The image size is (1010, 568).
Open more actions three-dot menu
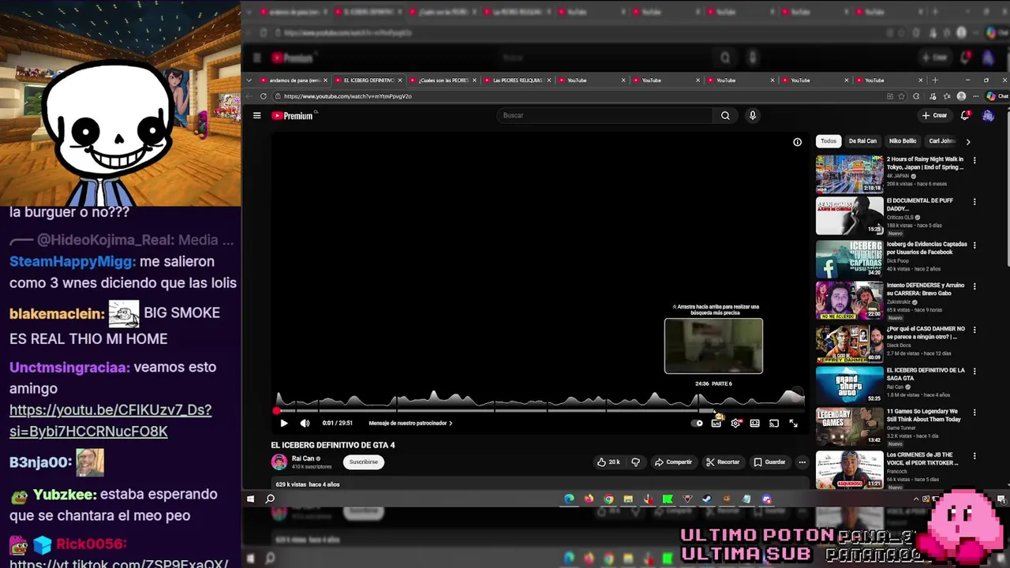click(802, 462)
